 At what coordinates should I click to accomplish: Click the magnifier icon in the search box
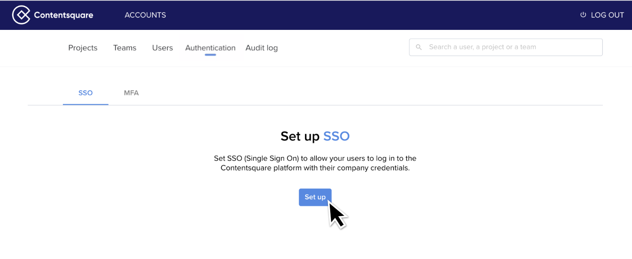click(419, 47)
